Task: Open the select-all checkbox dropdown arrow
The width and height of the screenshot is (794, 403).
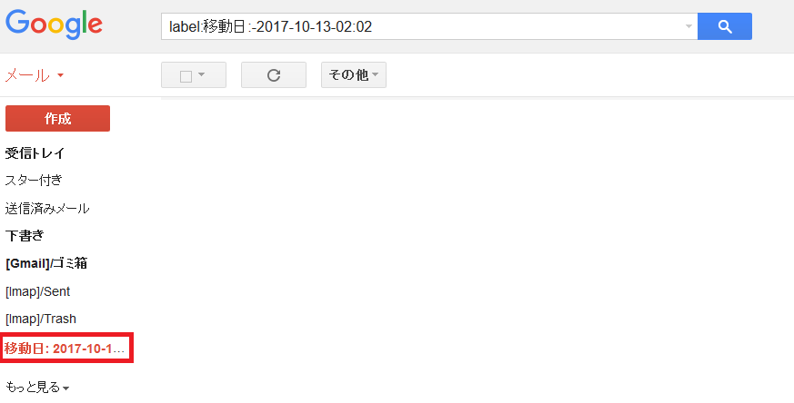Action: click(x=202, y=74)
